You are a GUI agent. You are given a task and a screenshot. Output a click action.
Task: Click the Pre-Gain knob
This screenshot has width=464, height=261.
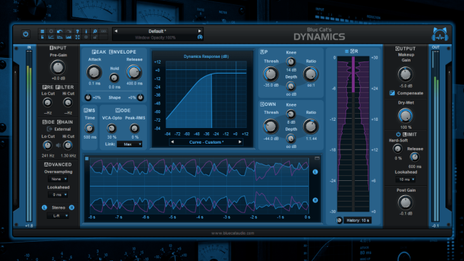[x=58, y=67]
